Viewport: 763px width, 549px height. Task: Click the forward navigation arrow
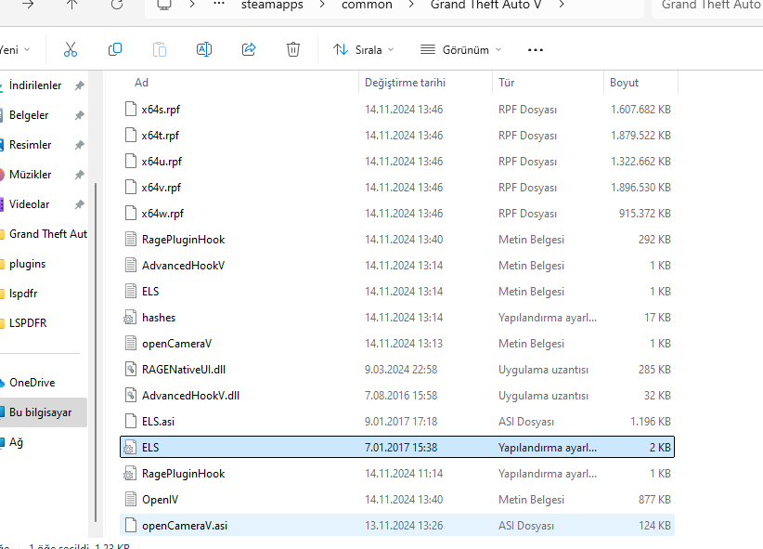click(29, 6)
